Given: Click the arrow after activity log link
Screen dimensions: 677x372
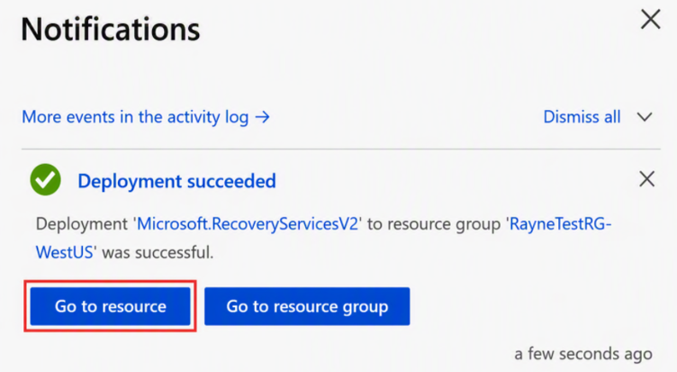Looking at the screenshot, I should pos(263,117).
